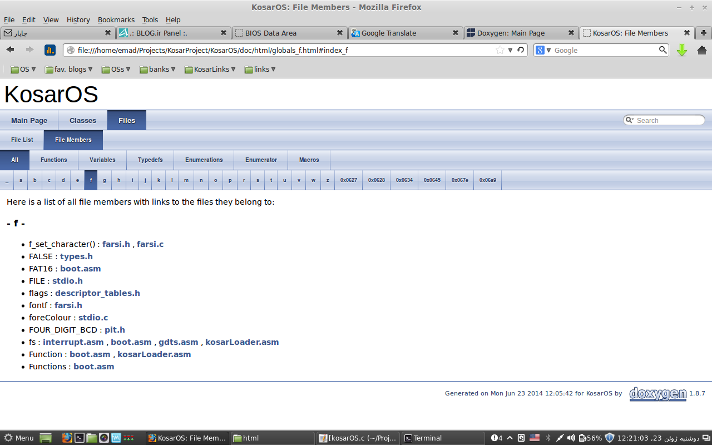Click the Bluetooth tray icon

548,438
